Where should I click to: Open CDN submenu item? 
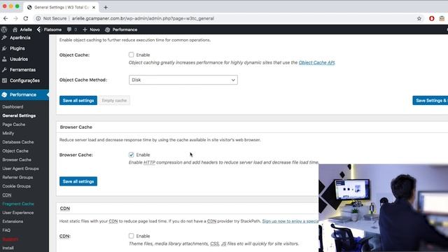7,195
